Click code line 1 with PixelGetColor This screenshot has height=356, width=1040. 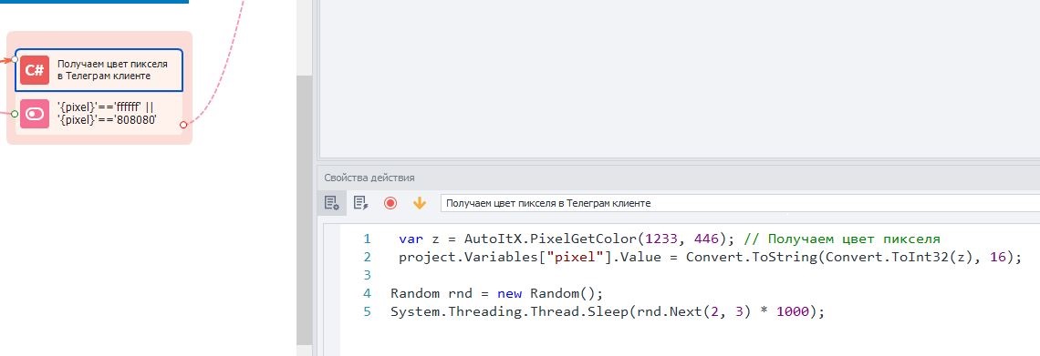click(x=670, y=239)
